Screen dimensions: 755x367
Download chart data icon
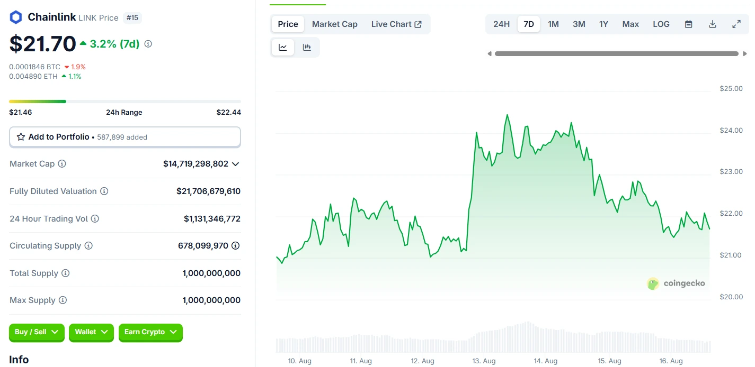point(713,24)
